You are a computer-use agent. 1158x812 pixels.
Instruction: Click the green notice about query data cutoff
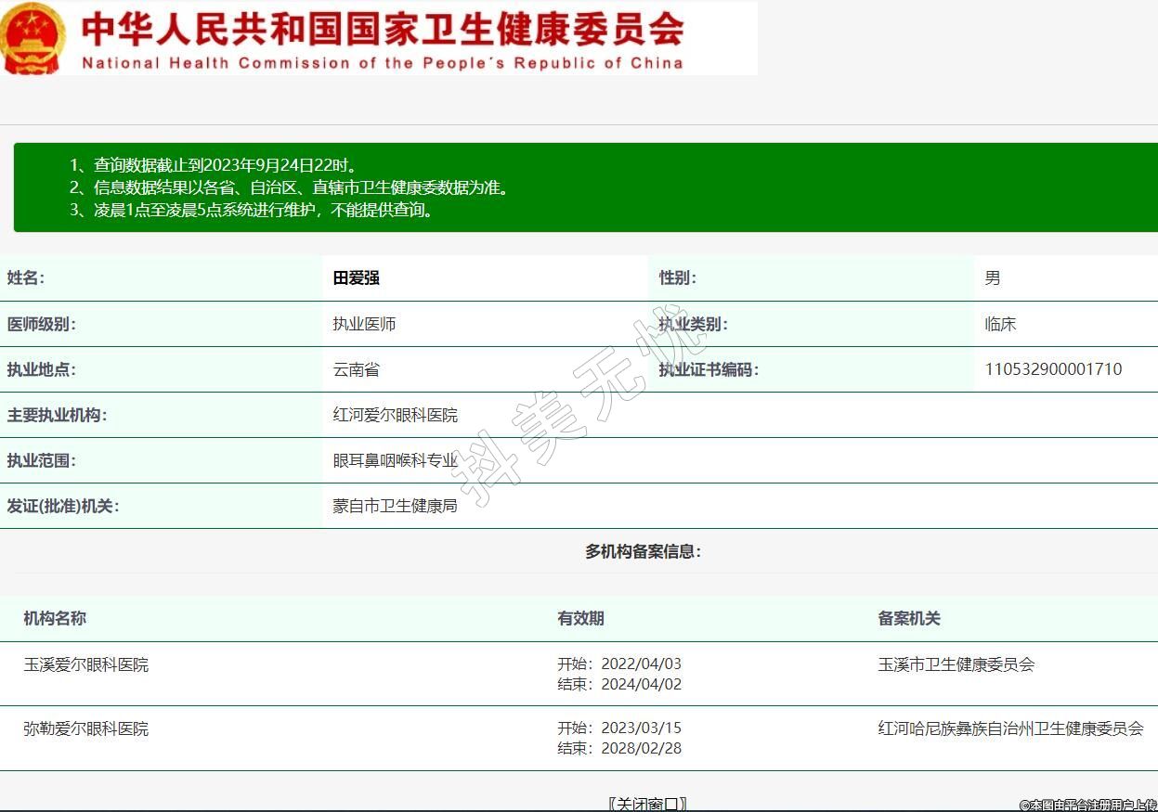(213, 165)
